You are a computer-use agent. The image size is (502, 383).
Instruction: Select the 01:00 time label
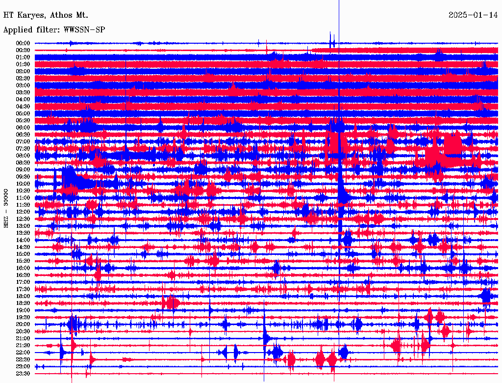click(23, 57)
